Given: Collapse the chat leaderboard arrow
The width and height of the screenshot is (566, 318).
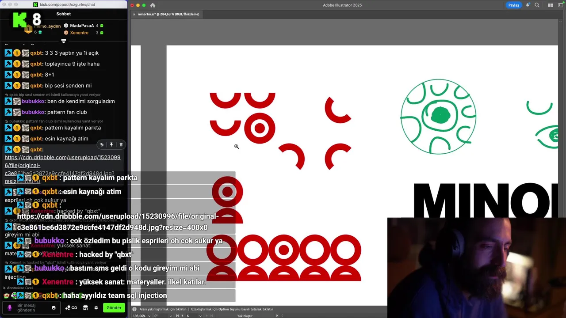Looking at the screenshot, I should click(x=64, y=41).
